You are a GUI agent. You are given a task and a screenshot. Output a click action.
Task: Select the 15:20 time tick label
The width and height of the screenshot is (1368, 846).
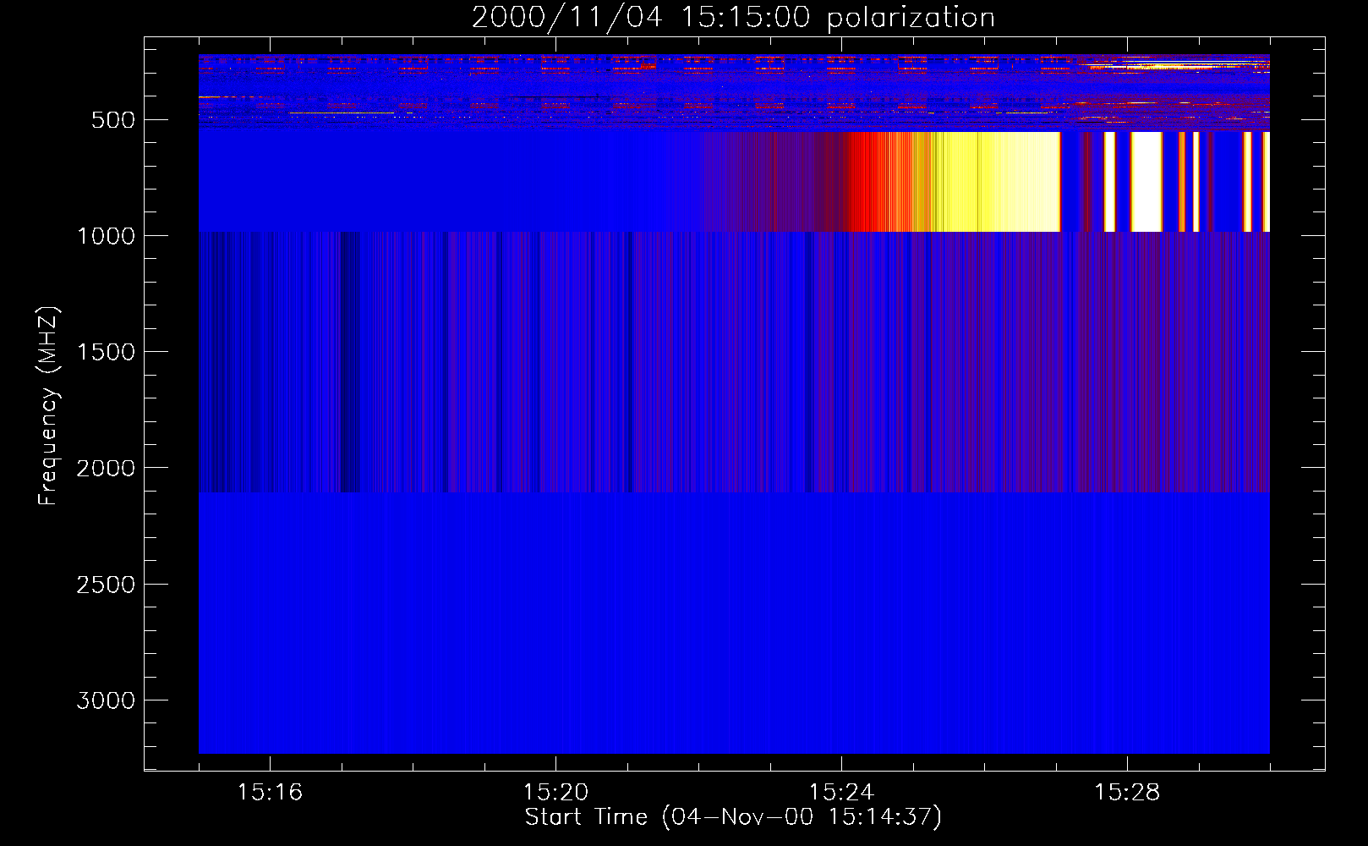coord(555,793)
